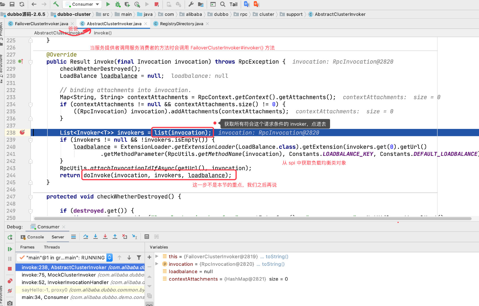Collapse checkWhetherDestroyed fold at line 247
Viewport: 479px width, 306px height.
click(30, 197)
